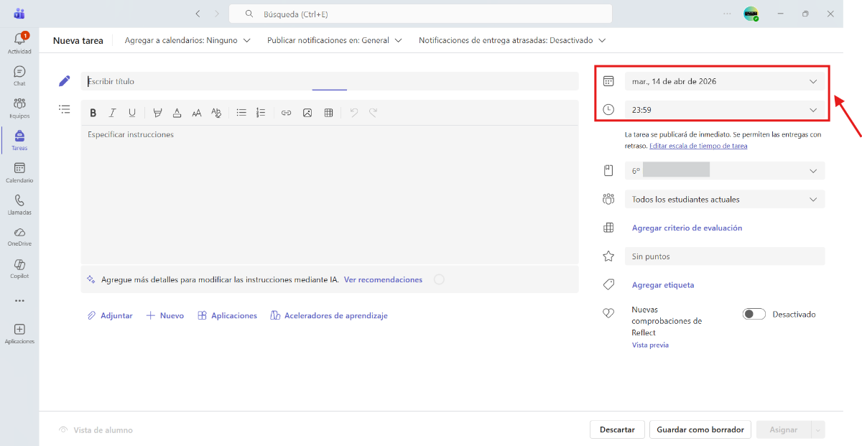Expand Publicar notificaciones en General dropdown
Viewport: 862px width, 446px height.
click(x=335, y=41)
